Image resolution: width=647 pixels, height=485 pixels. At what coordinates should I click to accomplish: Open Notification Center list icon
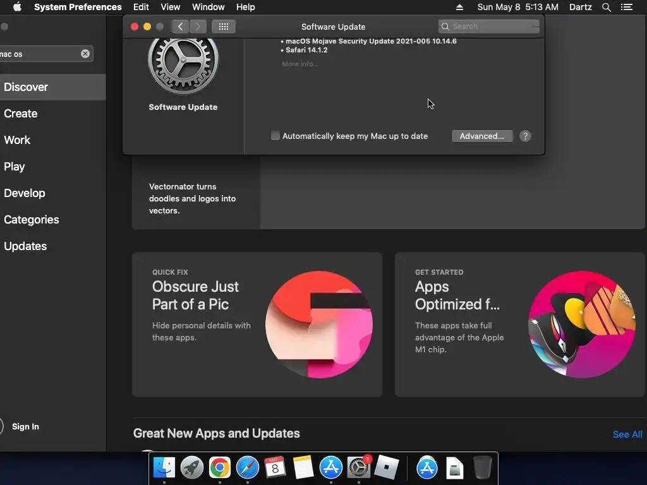pyautogui.click(x=626, y=7)
